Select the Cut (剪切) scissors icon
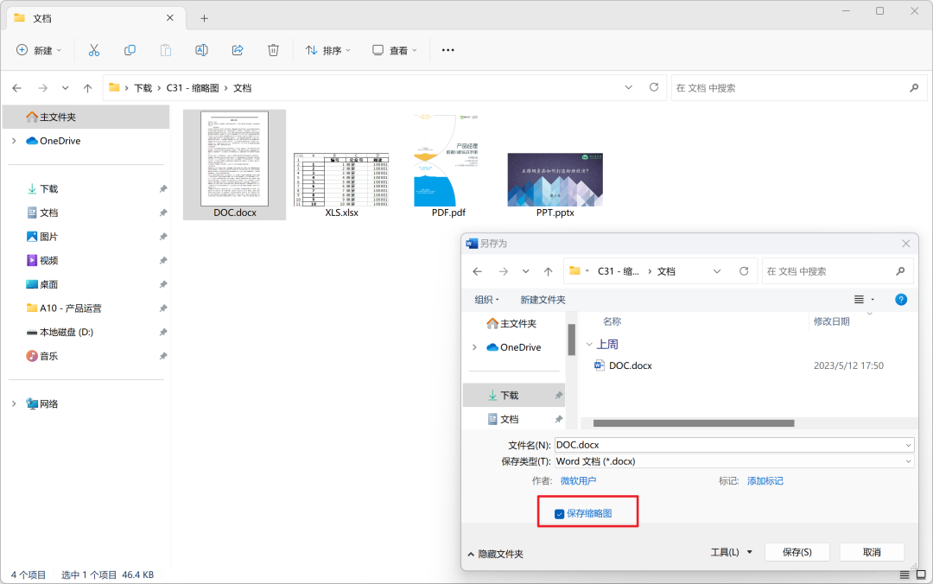Screen dimensions: 933x584 (94, 50)
